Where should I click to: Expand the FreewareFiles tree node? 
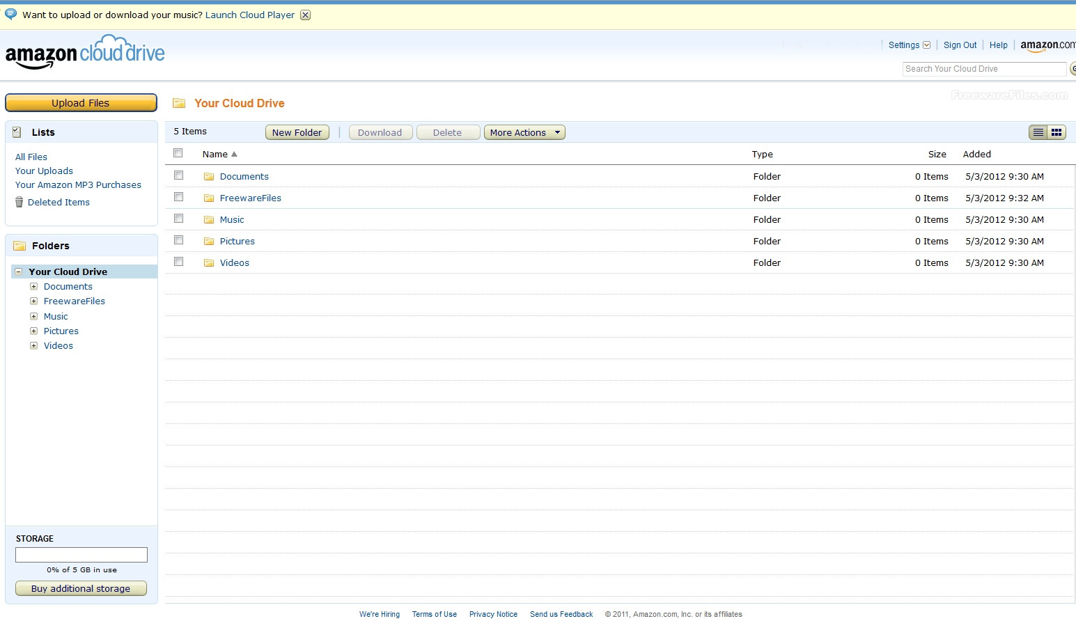coord(33,301)
